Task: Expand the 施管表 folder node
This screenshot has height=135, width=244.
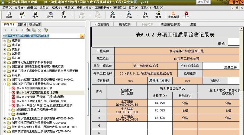Action: tap(5, 41)
